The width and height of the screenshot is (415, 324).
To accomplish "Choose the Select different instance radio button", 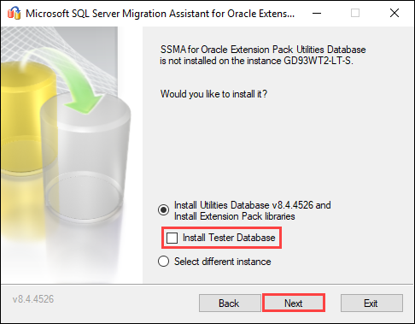I will pos(164,262).
